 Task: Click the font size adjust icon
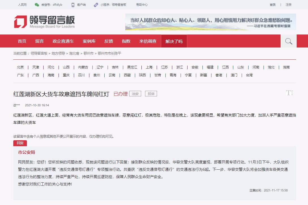pos(289,93)
